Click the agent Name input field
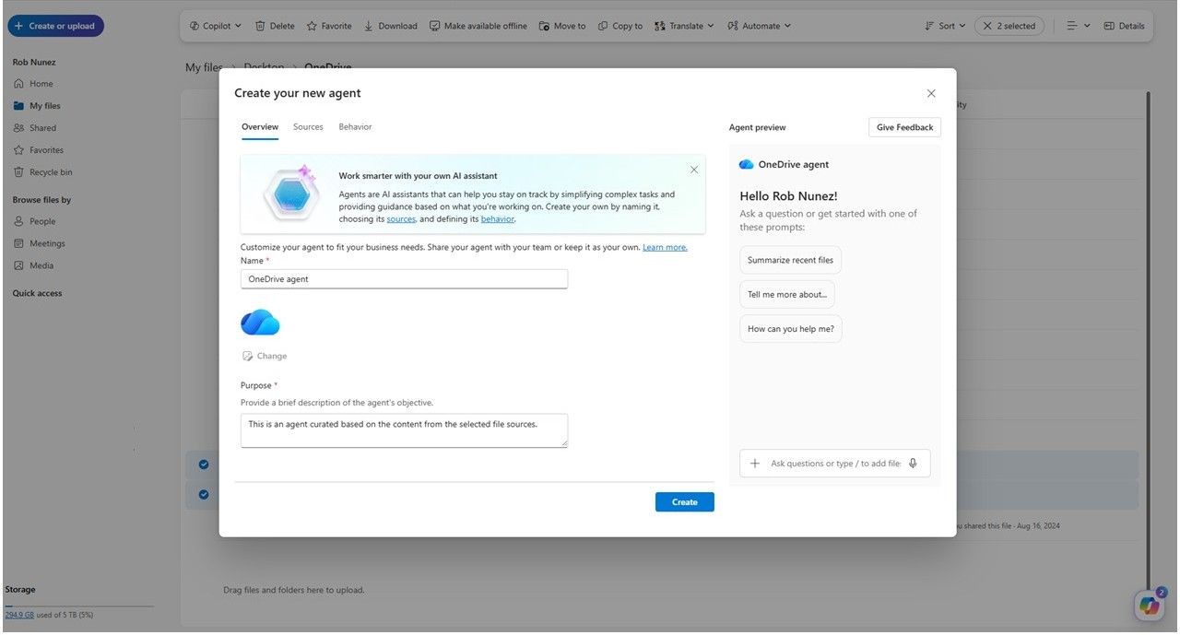1180x635 pixels. pos(404,279)
